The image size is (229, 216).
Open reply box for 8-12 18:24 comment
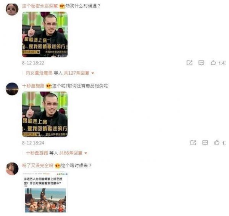click(205, 143)
